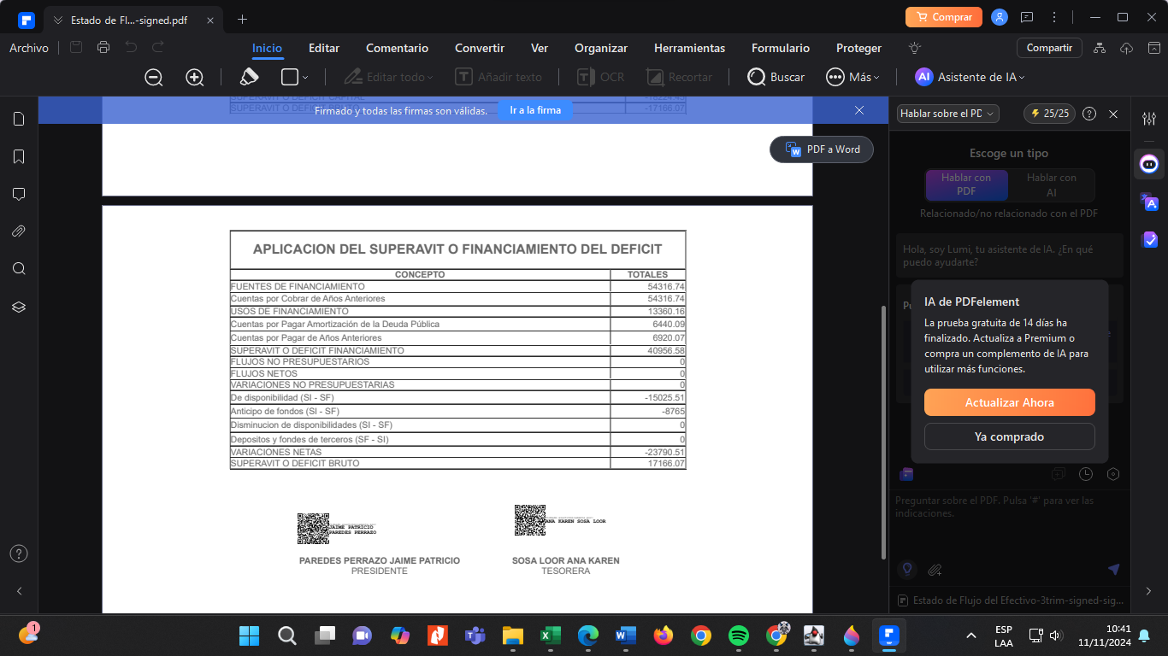Expand the Hablar sobre el PDF dropdown

(947, 114)
